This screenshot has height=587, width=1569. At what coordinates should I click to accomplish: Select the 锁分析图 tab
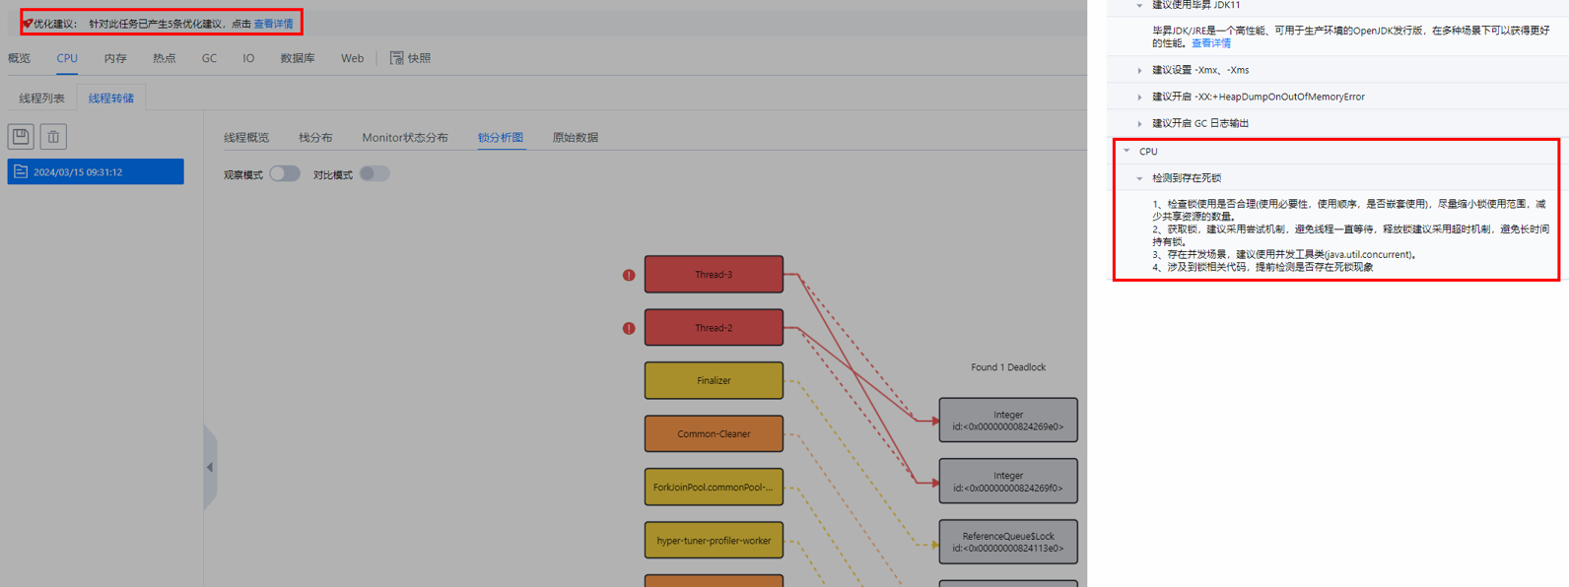[501, 138]
